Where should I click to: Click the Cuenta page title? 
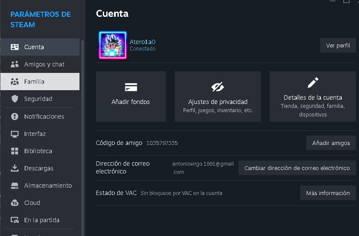112,14
